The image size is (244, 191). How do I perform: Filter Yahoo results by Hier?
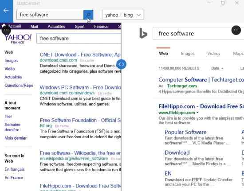[8, 116]
